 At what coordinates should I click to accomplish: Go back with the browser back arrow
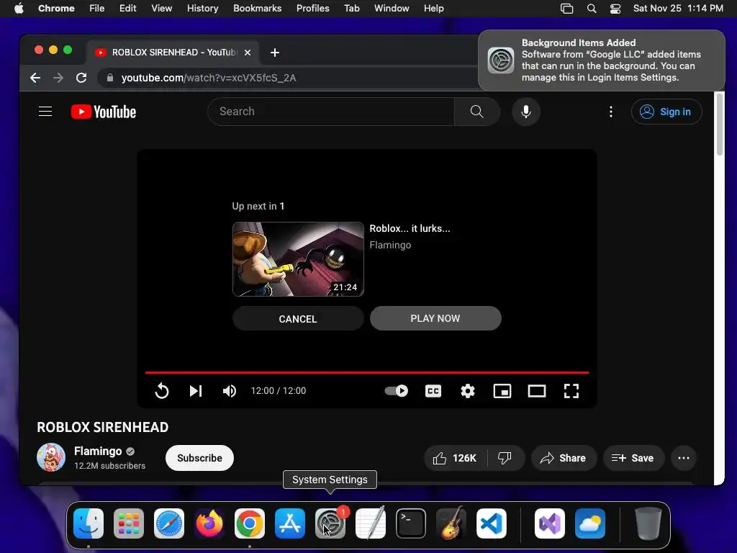[35, 78]
